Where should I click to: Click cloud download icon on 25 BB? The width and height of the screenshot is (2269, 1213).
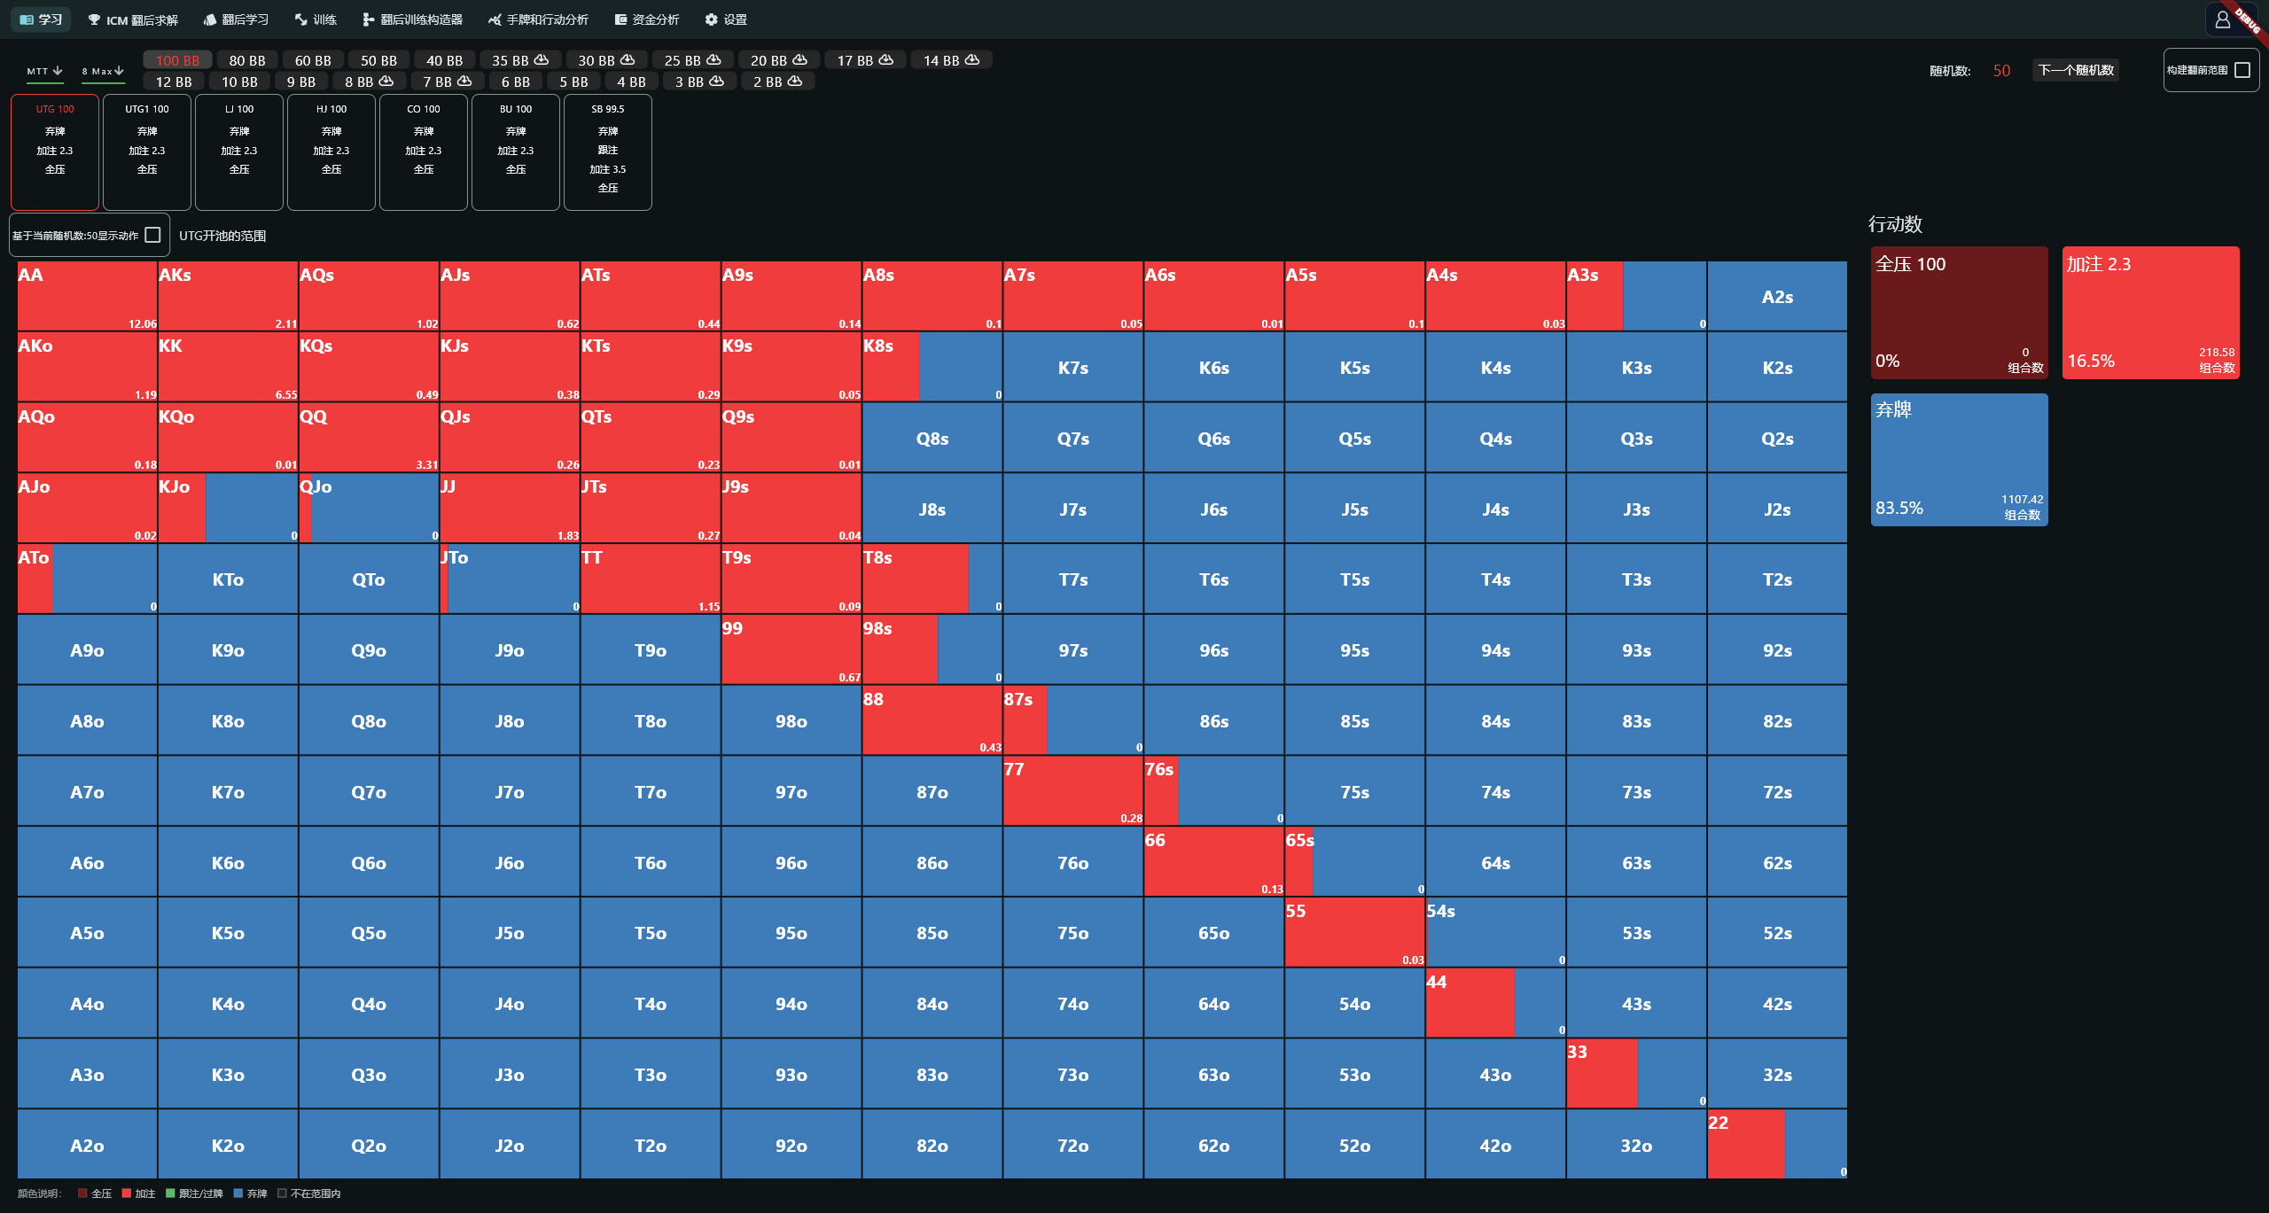(713, 59)
